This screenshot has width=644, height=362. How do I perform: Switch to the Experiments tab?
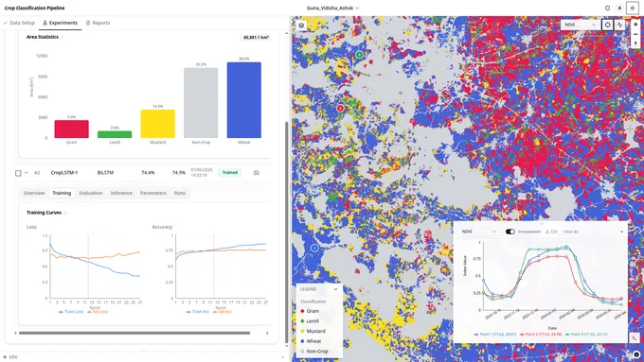[x=60, y=23]
